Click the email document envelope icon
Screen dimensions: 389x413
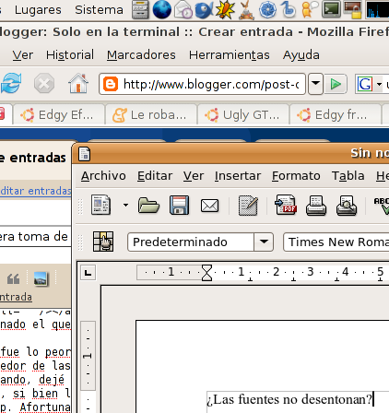(x=209, y=206)
